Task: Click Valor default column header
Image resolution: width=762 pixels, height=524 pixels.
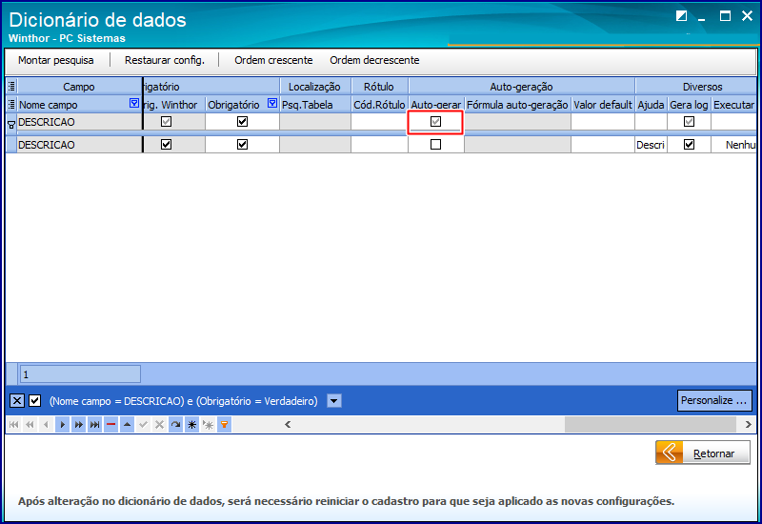Action: 603,105
